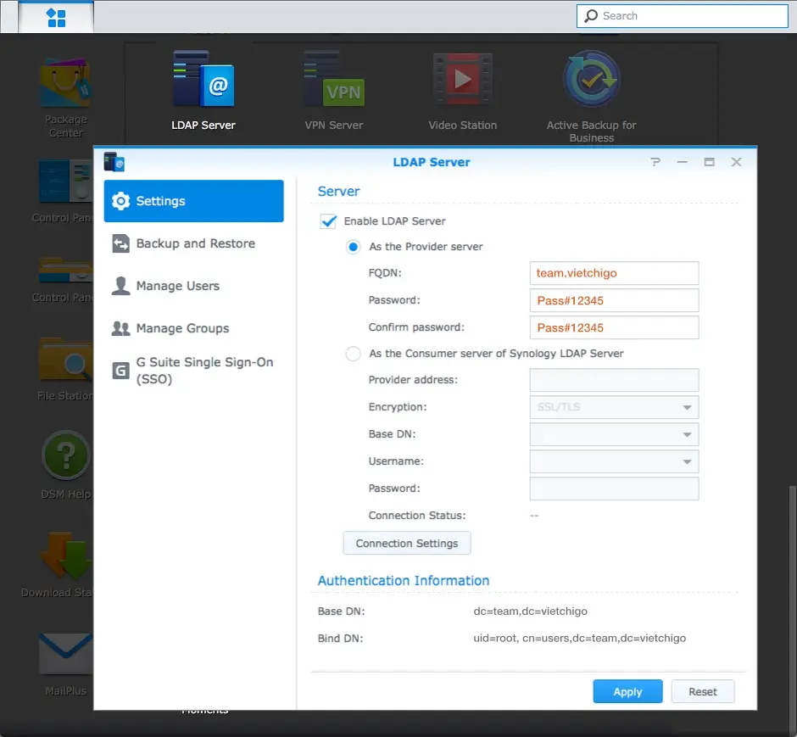This screenshot has width=797, height=737.
Task: Select As the Provider server option
Action: point(354,247)
